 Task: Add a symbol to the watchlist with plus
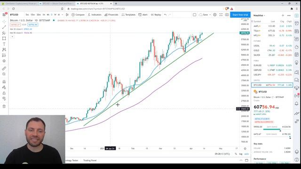click(x=283, y=15)
